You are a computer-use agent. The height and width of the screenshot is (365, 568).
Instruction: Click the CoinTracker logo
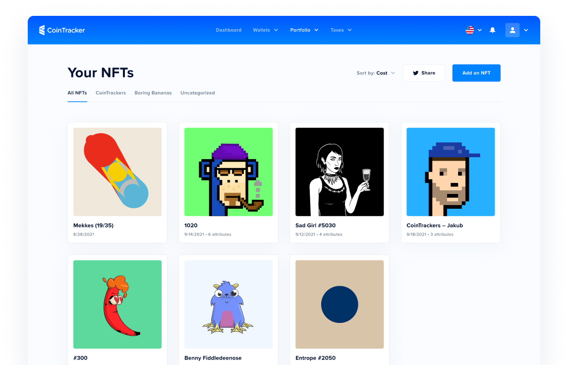[x=62, y=30]
